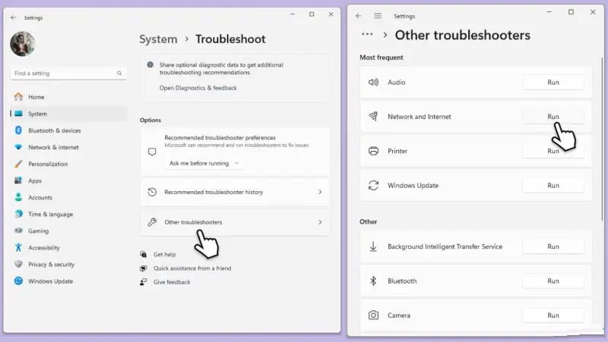Open the hamburger navigation menu
This screenshot has height=342, width=608.
tap(378, 16)
